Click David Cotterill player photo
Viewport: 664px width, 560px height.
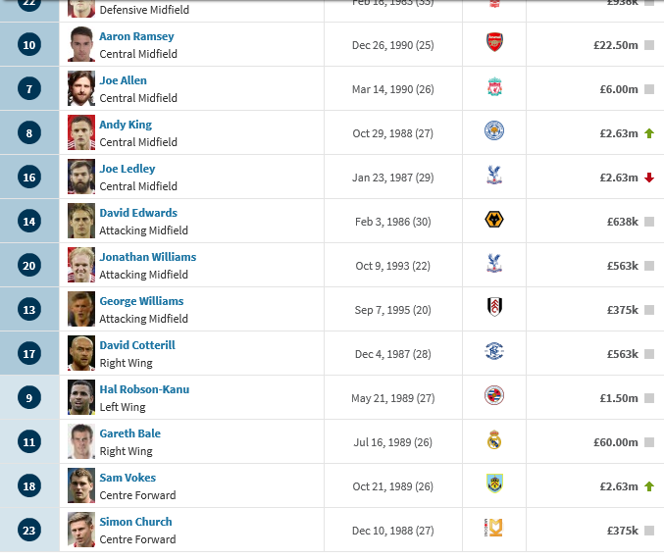[81, 353]
